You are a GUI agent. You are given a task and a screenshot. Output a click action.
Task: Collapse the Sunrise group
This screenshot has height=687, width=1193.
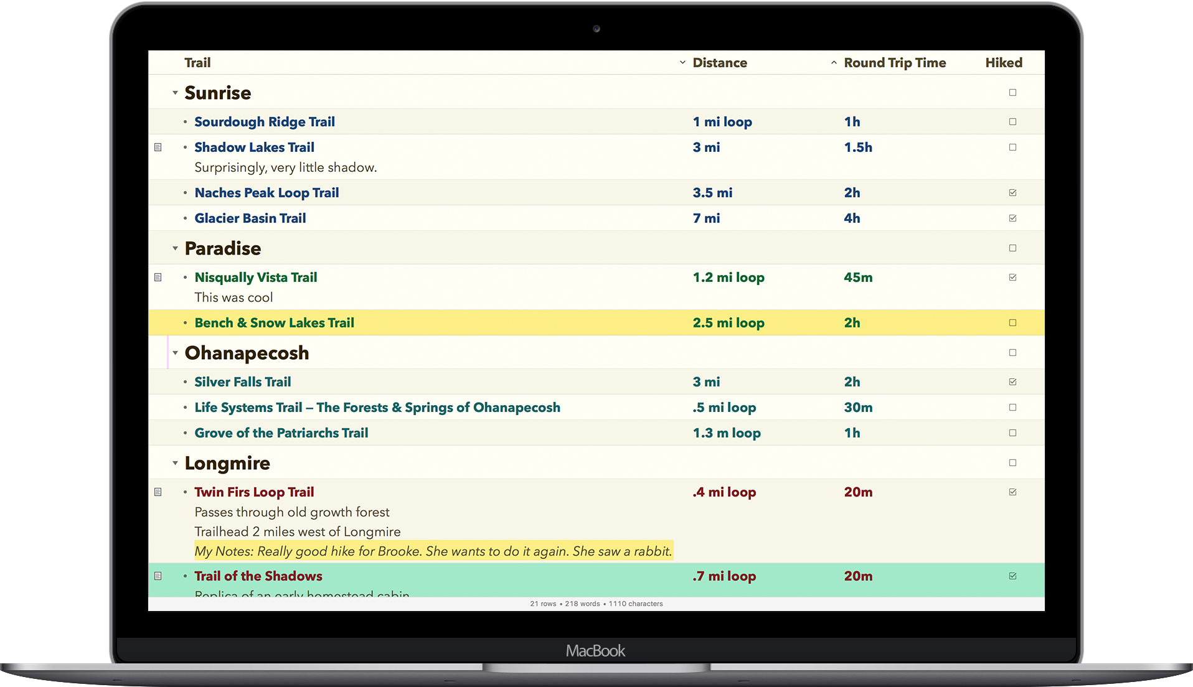click(x=175, y=93)
